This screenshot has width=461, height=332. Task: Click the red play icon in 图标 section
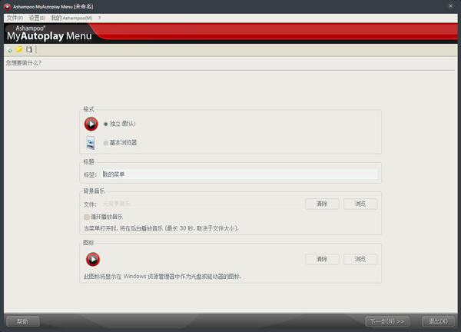93,259
